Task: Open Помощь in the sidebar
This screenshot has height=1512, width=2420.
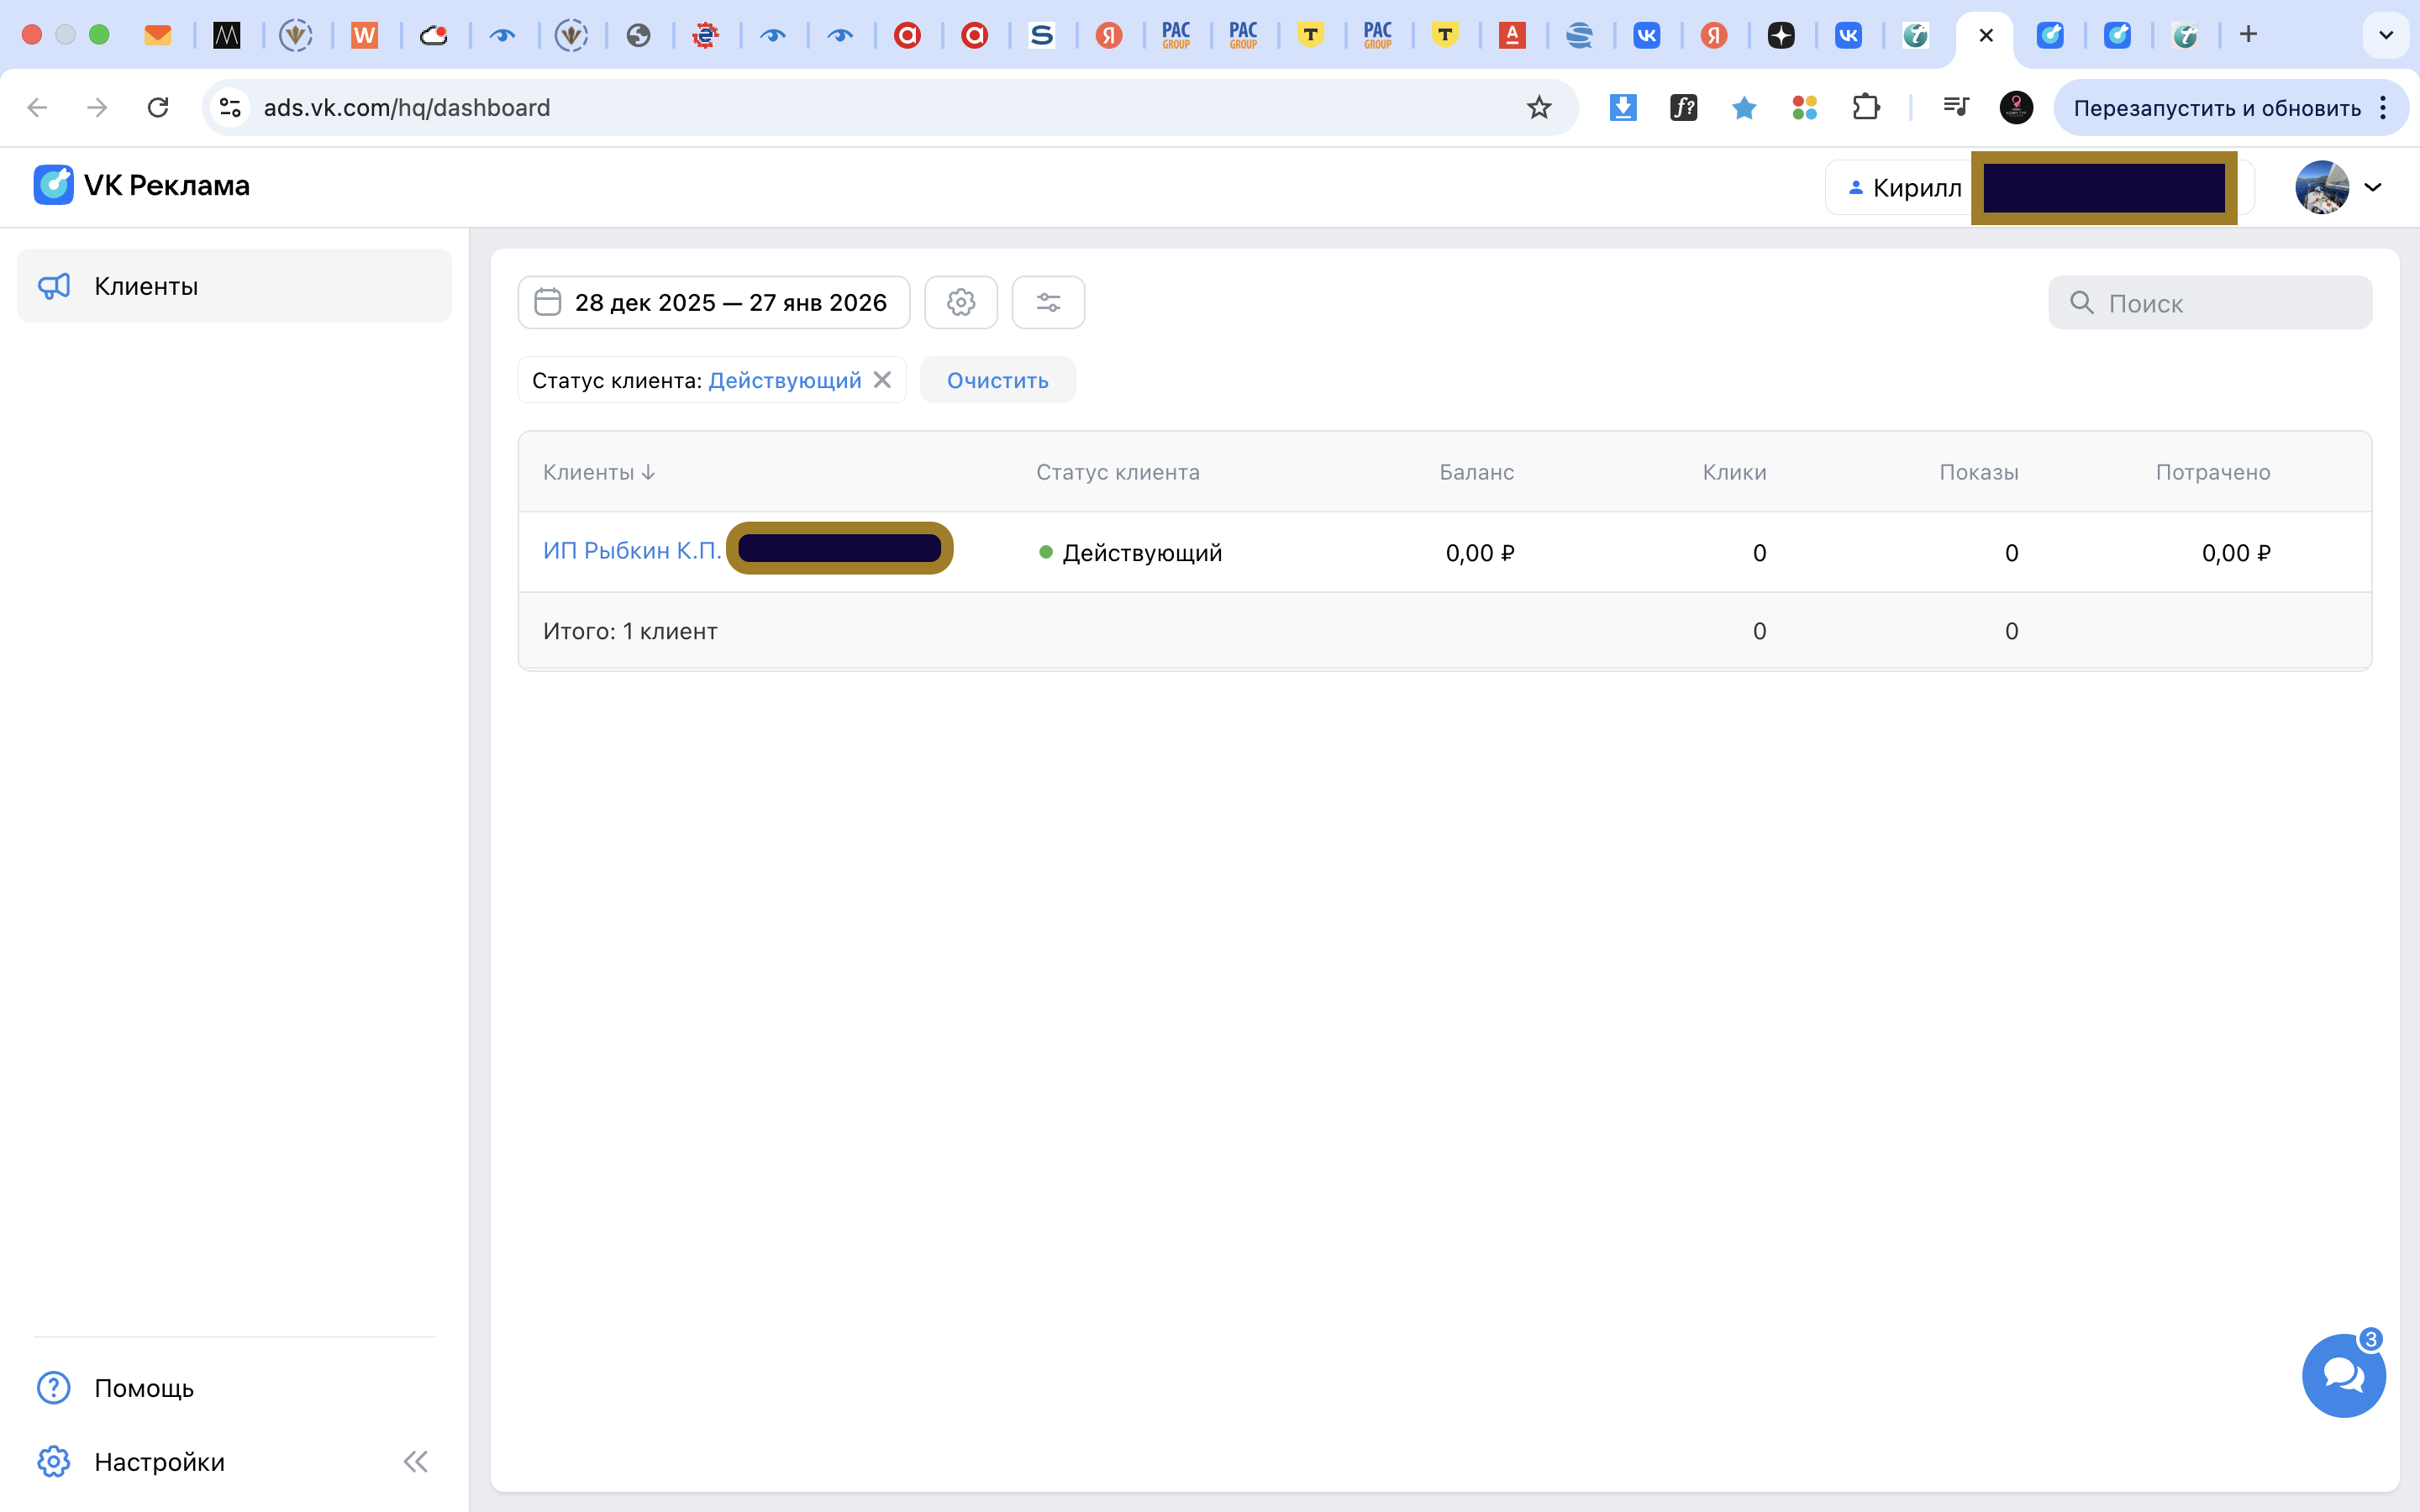Action: coord(143,1388)
